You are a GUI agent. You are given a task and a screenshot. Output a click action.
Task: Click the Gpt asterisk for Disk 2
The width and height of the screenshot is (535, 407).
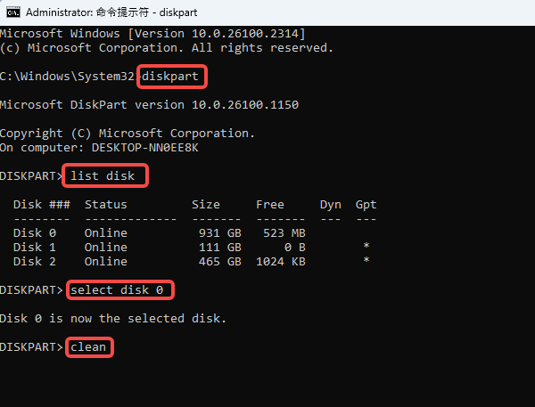[x=366, y=262]
